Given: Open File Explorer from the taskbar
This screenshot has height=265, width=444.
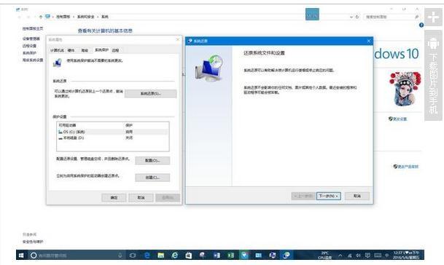Looking at the screenshot, I should click(x=161, y=256).
